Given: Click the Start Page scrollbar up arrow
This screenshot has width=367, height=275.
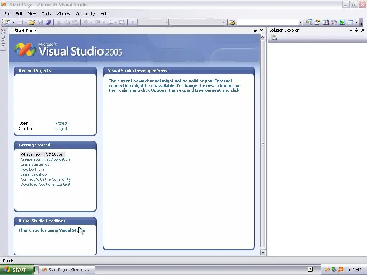Looking at the screenshot, I should click(263, 37).
